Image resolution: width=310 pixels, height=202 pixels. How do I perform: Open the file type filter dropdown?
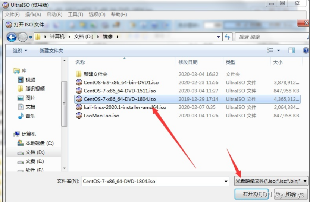271,181
